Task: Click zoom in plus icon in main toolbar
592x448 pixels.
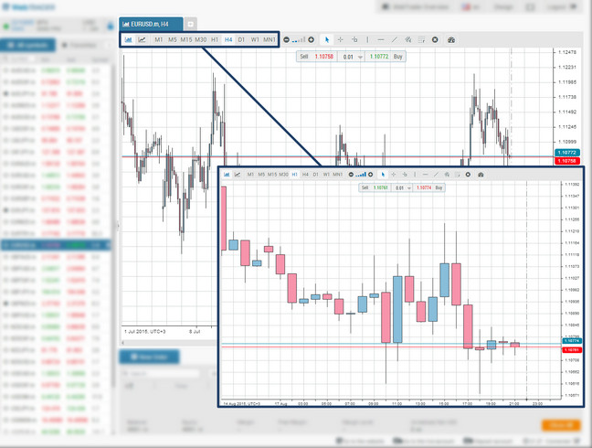Action: [x=312, y=40]
